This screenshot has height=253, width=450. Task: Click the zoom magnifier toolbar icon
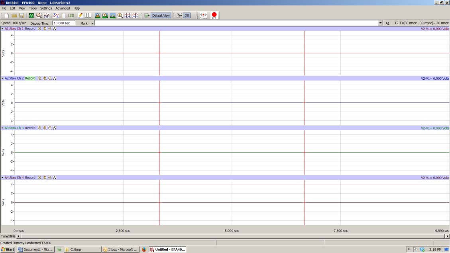click(120, 15)
